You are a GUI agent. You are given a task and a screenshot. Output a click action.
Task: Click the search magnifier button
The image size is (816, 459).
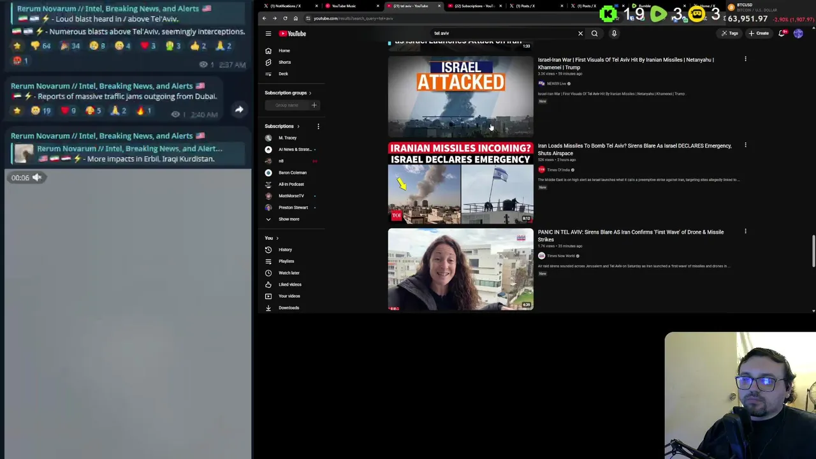pos(594,33)
